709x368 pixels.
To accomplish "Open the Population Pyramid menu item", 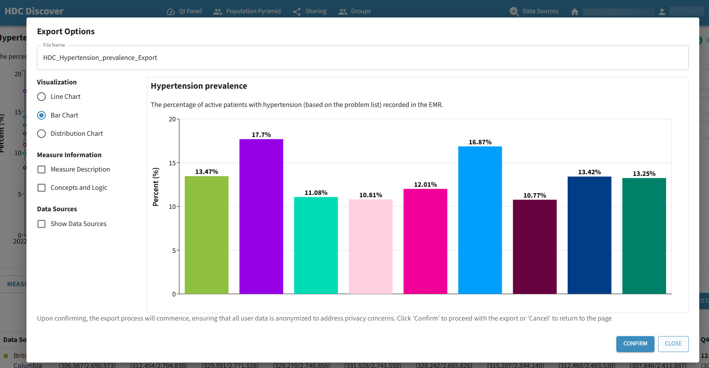I will (253, 11).
